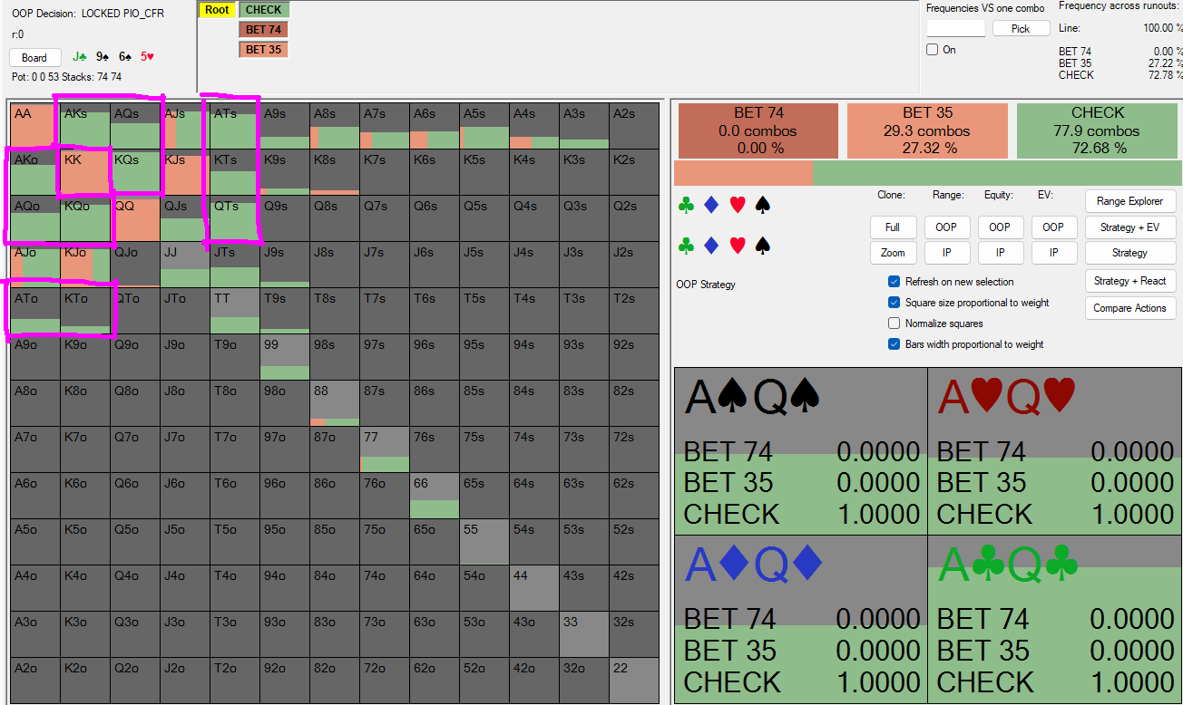Click the top-row blue diamond suit icon
1183x705 pixels.
711,206
